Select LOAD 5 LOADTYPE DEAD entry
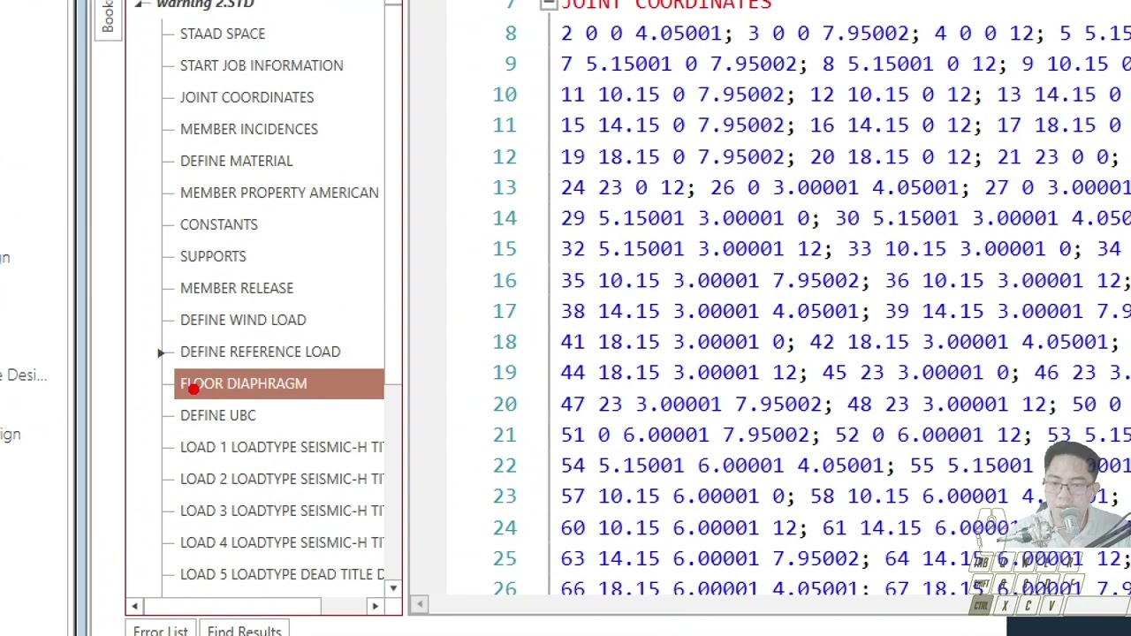Viewport: 1131px width, 636px height. click(282, 574)
